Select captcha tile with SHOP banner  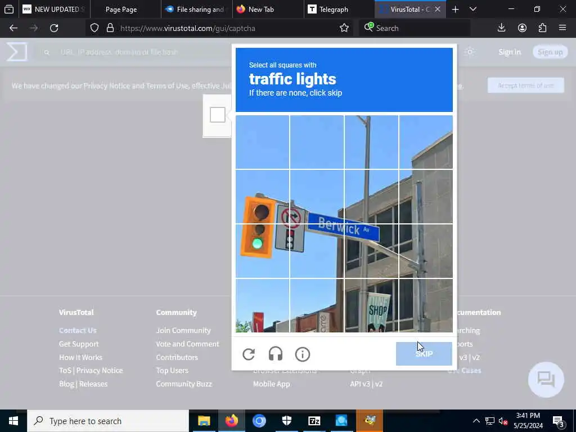coord(371,305)
